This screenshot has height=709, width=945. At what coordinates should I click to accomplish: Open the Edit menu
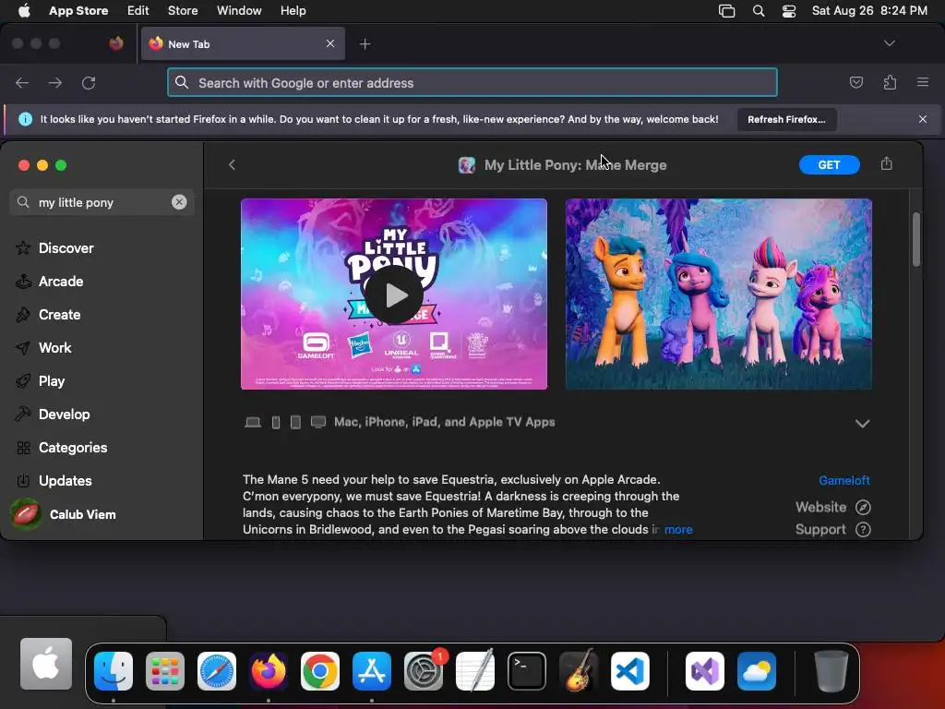pos(138,11)
